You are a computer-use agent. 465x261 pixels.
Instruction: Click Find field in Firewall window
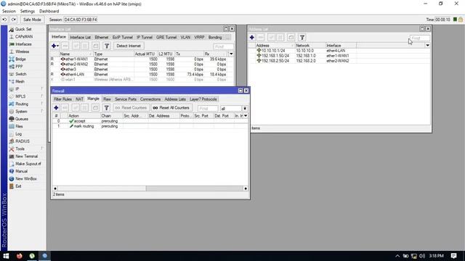[208, 109]
